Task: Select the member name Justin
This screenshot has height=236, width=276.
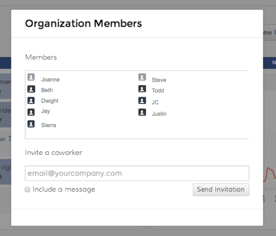Action: click(159, 114)
